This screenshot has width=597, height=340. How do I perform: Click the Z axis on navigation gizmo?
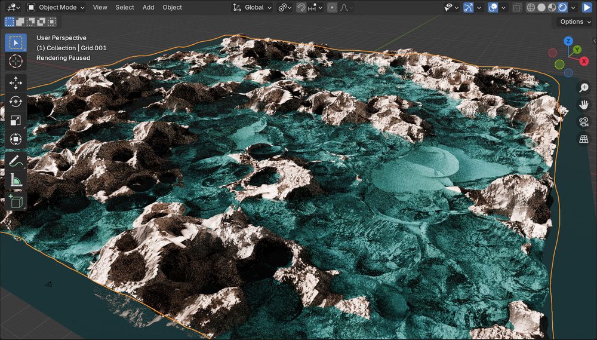(x=568, y=41)
